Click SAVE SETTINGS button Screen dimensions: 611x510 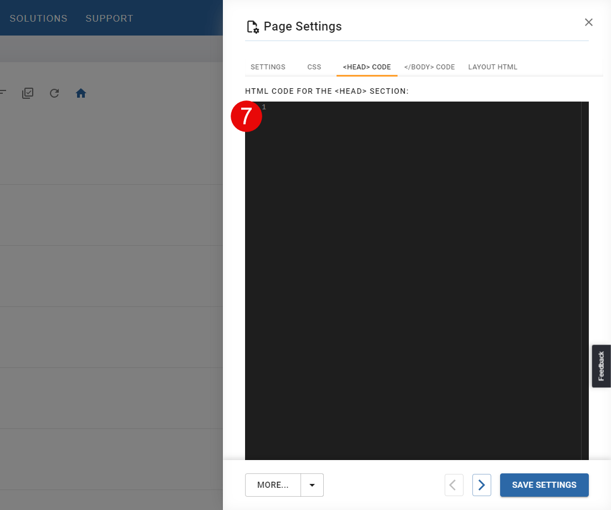(544, 484)
